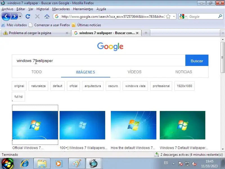
Task: Apply the original filter chip
Action: click(19, 86)
